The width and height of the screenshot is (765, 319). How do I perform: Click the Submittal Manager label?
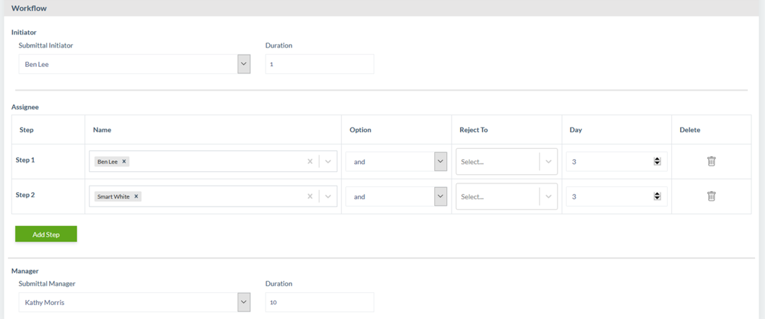tap(47, 284)
